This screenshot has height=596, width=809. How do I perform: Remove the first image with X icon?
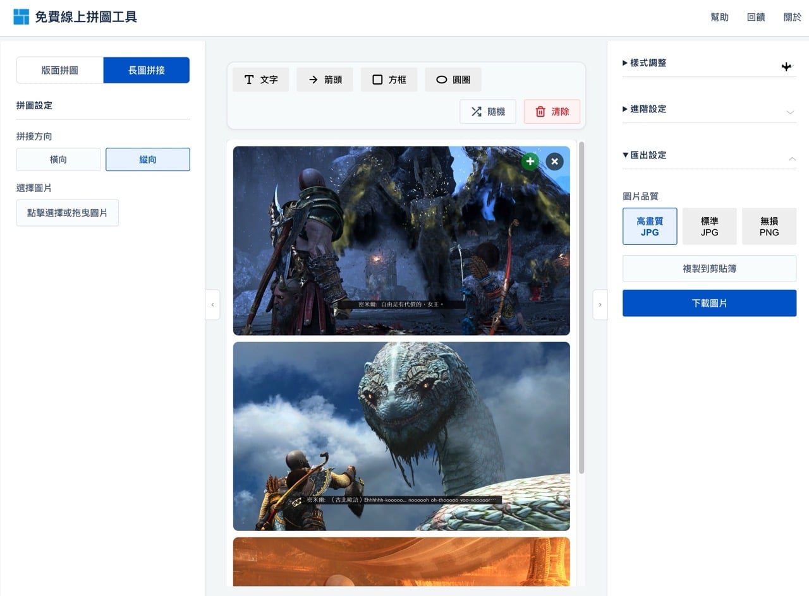point(554,162)
